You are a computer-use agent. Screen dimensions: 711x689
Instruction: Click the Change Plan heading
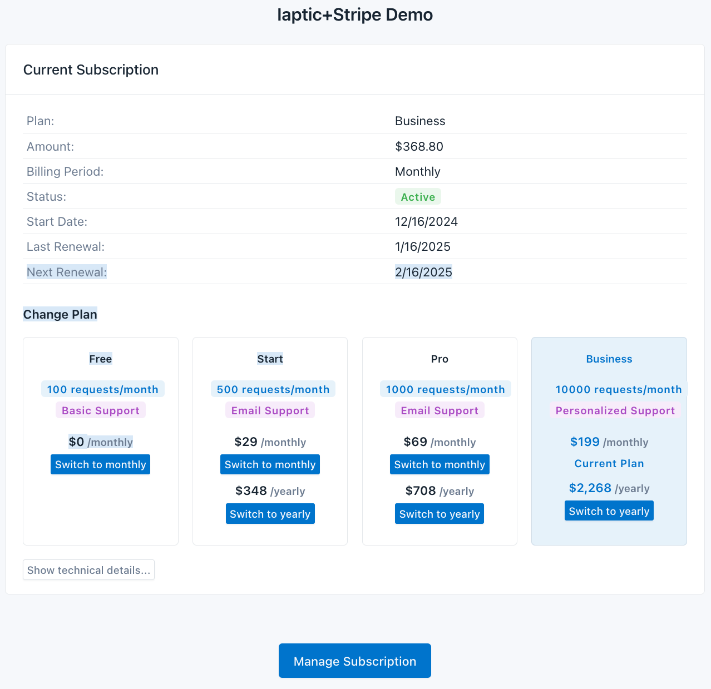[x=60, y=314]
